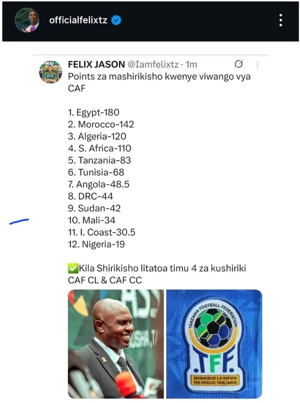Select the "Tanzania-83" ranking line
This screenshot has height=403, width=300.
pyautogui.click(x=99, y=160)
